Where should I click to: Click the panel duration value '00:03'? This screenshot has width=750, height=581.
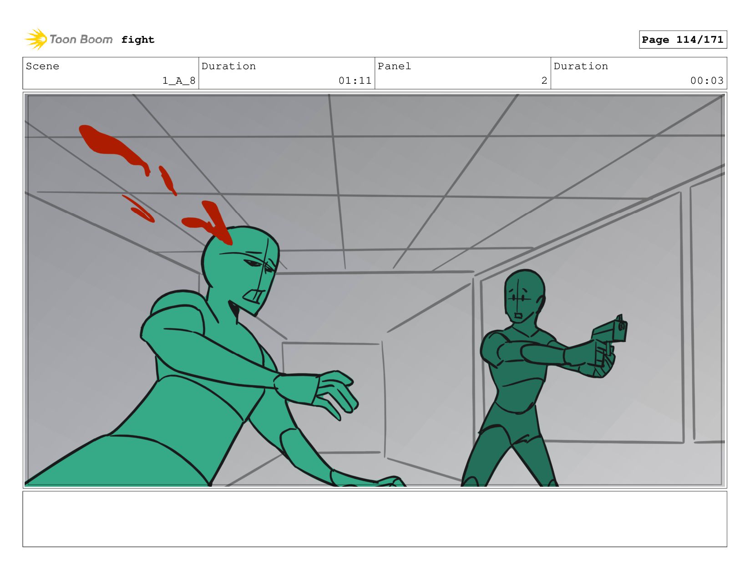707,81
